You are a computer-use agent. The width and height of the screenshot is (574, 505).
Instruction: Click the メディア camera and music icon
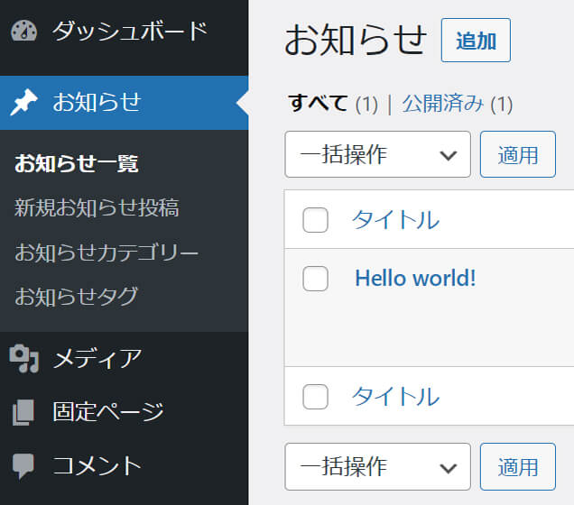(x=24, y=359)
